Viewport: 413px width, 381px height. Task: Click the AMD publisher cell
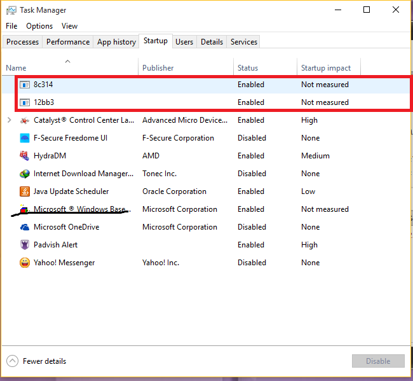[x=151, y=156]
